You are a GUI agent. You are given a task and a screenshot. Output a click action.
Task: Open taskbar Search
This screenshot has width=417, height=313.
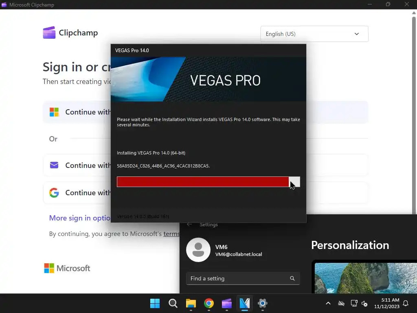click(173, 303)
